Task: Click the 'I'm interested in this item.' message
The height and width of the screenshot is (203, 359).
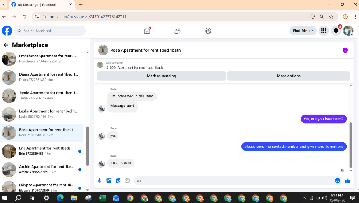Action: pyautogui.click(x=132, y=96)
